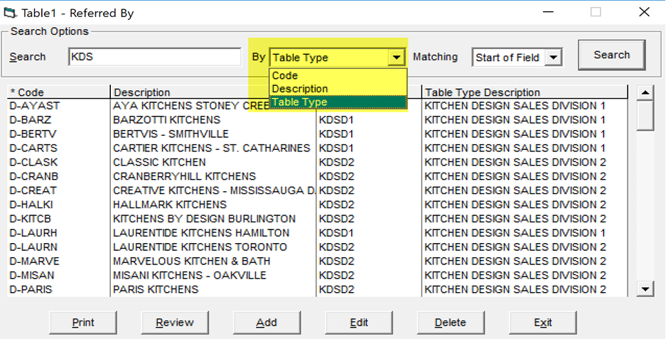
Task: Choose Code from the By list
Action: [x=338, y=75]
